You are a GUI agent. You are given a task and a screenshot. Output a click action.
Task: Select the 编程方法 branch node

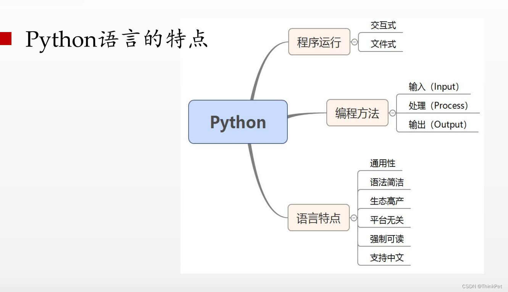pyautogui.click(x=357, y=113)
